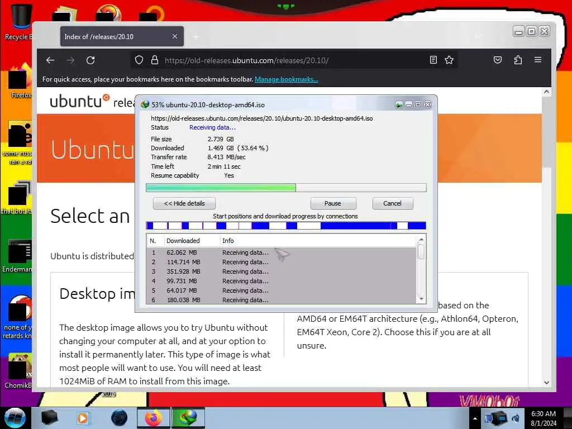
Task: Click Hide details button
Action: pos(184,203)
